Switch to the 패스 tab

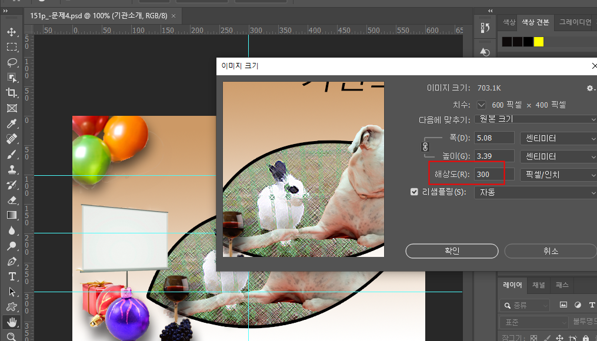click(x=562, y=285)
